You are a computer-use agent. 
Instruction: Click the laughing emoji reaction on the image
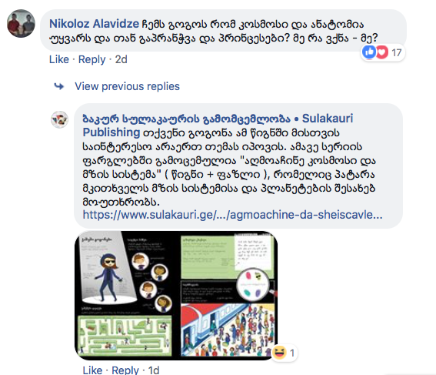coord(279,353)
